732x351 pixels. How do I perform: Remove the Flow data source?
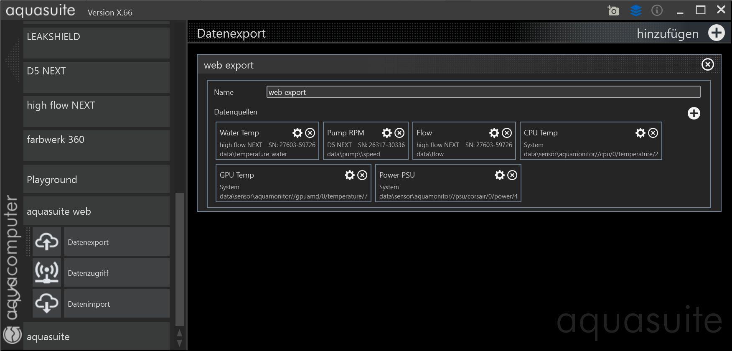(506, 133)
